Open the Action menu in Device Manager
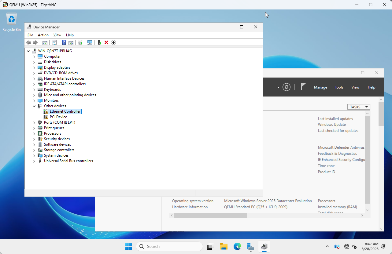Screen dimensions: 392x254 (x=43, y=35)
